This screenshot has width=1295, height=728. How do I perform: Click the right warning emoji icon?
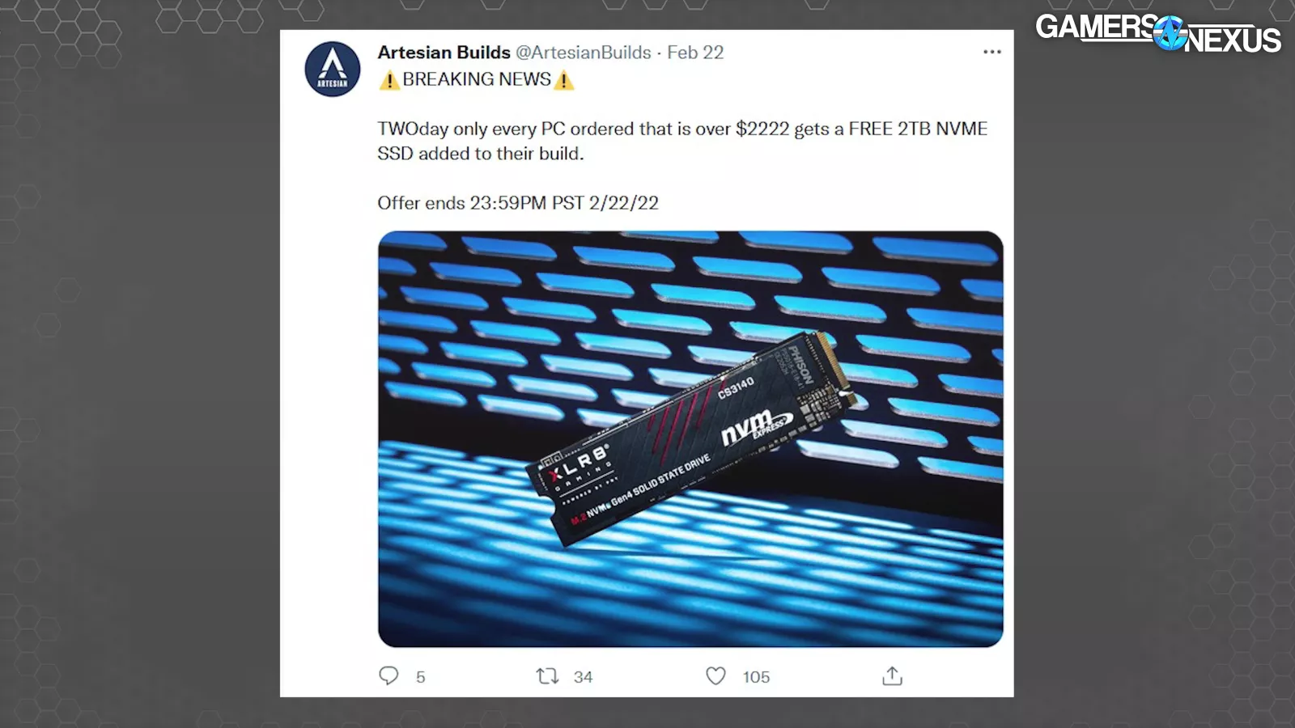click(564, 80)
